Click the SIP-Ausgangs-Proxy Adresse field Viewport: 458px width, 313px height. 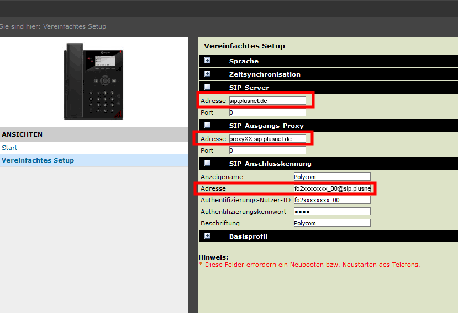point(267,139)
